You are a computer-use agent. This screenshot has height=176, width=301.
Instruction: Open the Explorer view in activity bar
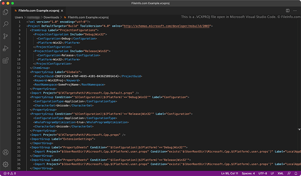click(x=6, y=12)
